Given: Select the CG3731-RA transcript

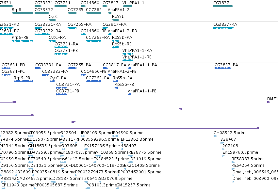Looking at the screenshot, I should click(61, 48).
